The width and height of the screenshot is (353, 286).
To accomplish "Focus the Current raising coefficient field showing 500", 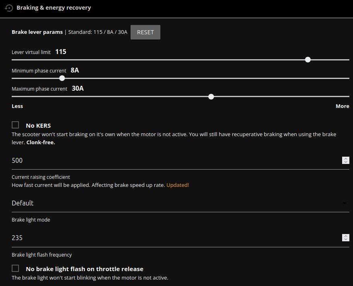I will [176, 160].
